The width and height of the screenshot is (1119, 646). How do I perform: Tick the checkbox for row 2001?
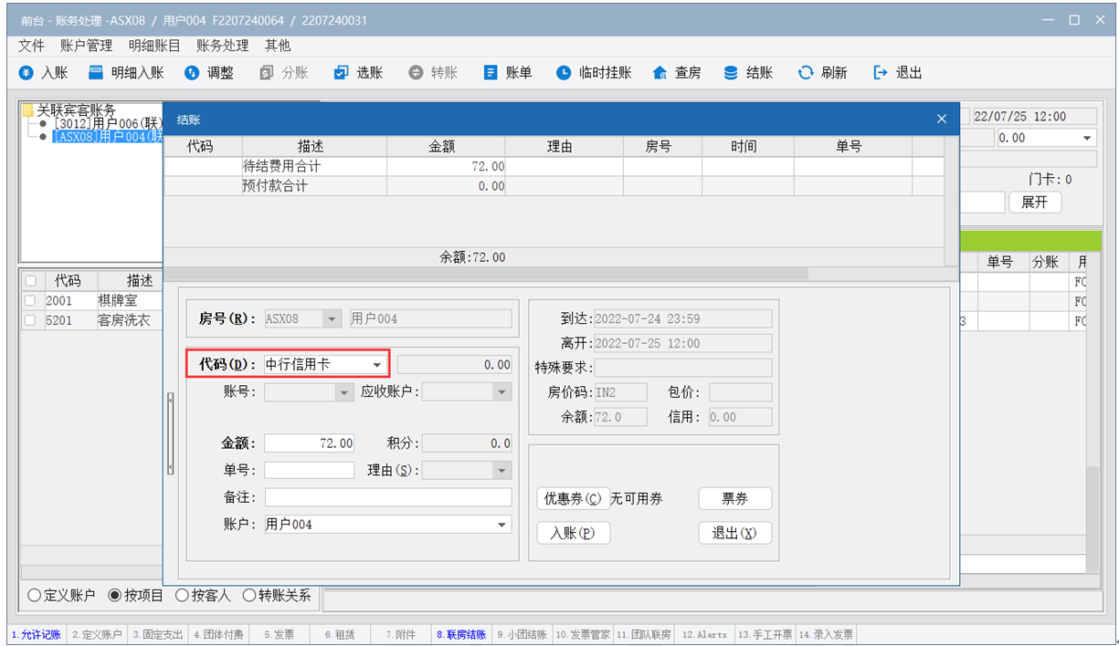click(30, 300)
